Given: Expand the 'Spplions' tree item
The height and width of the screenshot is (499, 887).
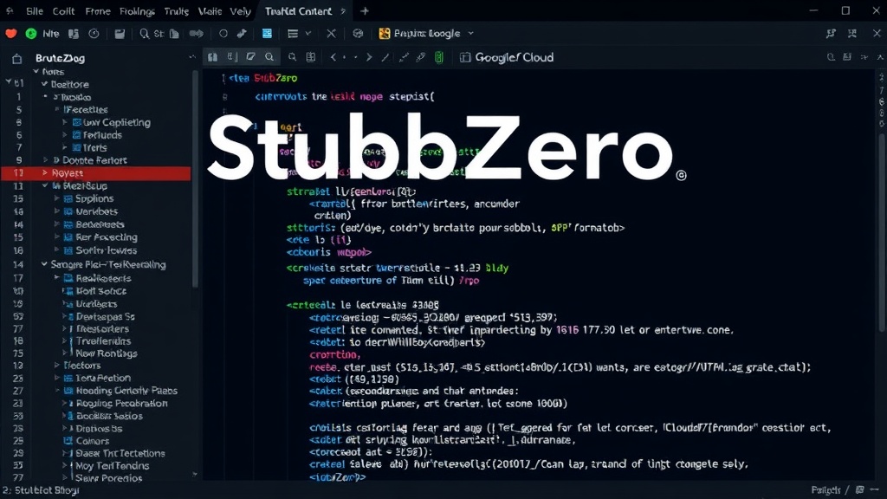Looking at the screenshot, I should coord(56,198).
